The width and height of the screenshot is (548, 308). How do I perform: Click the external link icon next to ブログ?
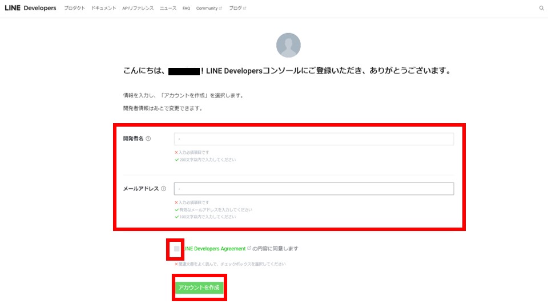(x=245, y=9)
